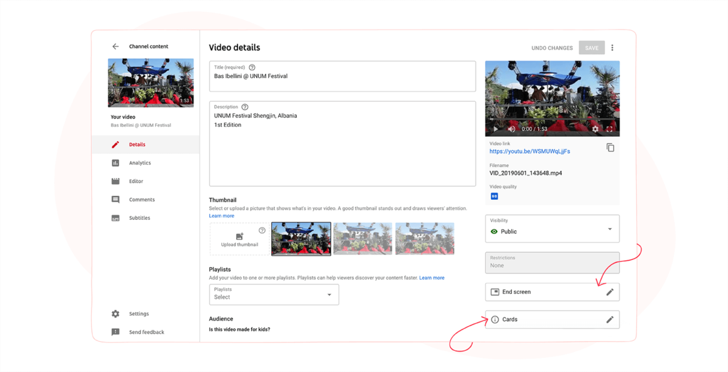Toggle fullscreen on the video preview

point(608,129)
